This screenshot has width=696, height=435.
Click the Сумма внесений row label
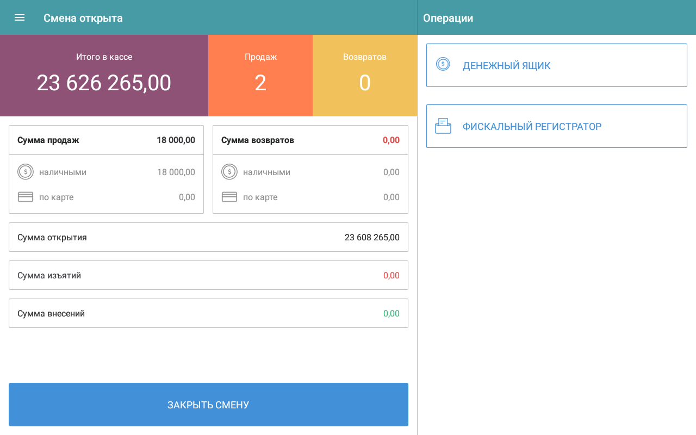point(51,314)
